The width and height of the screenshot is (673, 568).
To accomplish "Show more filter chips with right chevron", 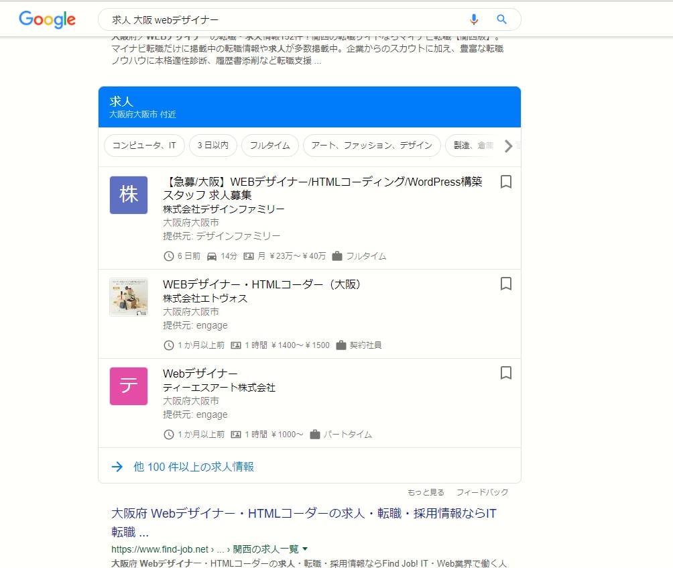I will (x=509, y=146).
